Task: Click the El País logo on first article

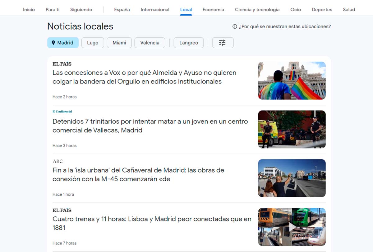Action: tap(62, 64)
